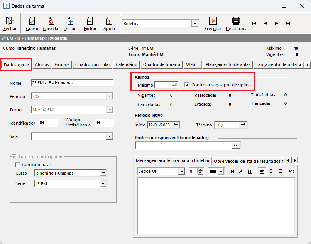
Task: Open the Lançamento de notas tab
Action: point(276,65)
